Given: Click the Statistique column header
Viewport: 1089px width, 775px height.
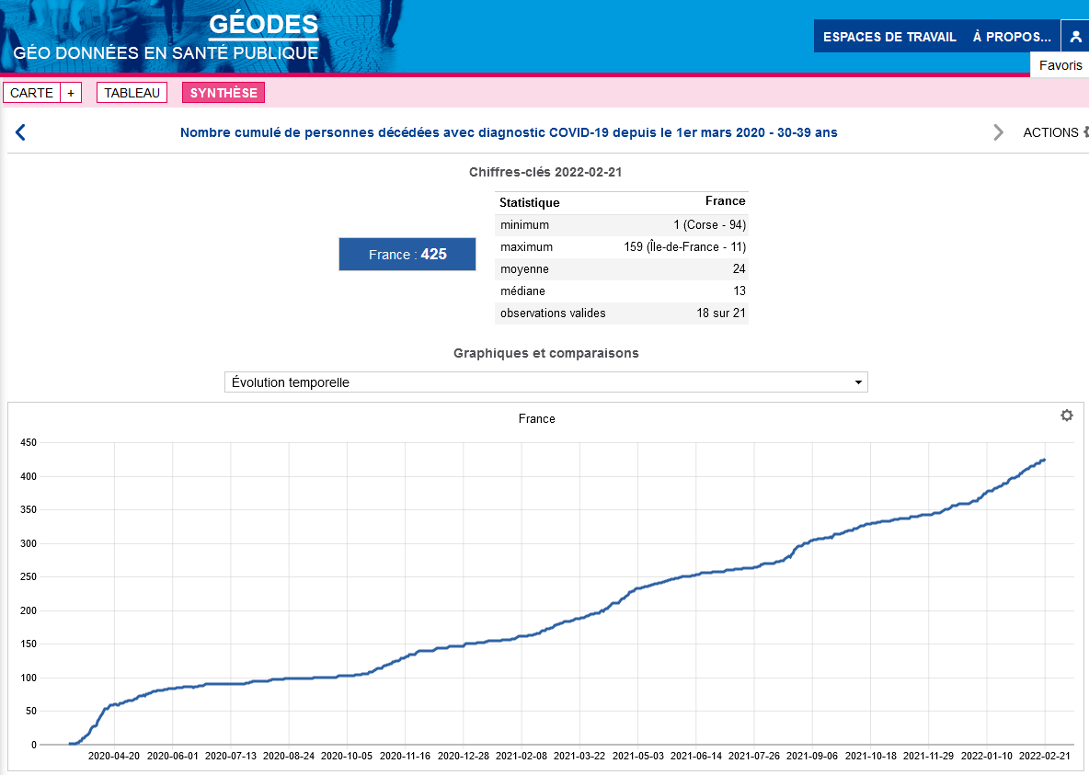Looking at the screenshot, I should 529,202.
